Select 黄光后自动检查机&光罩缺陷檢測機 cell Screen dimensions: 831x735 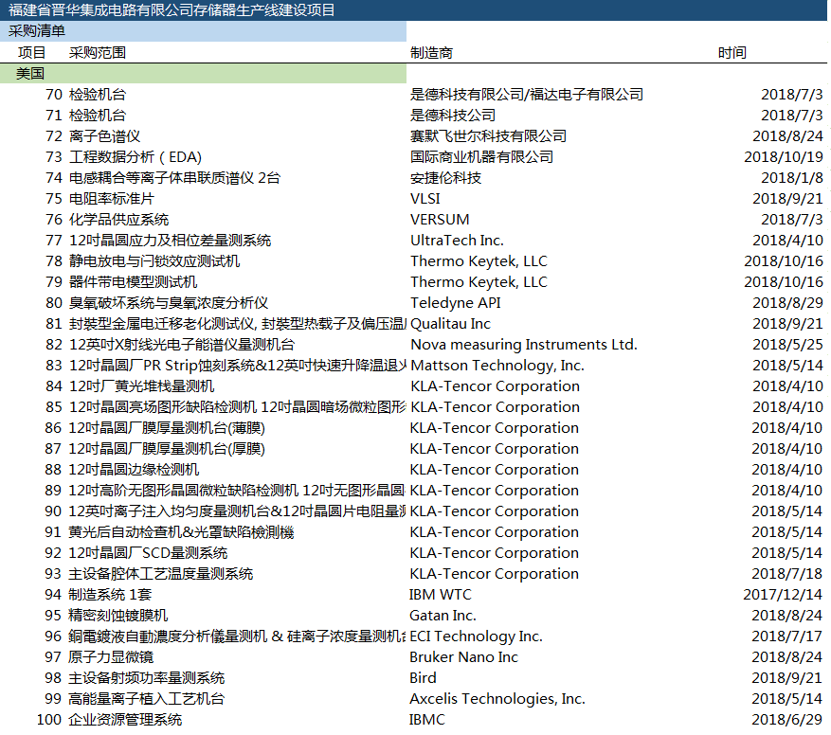[x=181, y=532]
